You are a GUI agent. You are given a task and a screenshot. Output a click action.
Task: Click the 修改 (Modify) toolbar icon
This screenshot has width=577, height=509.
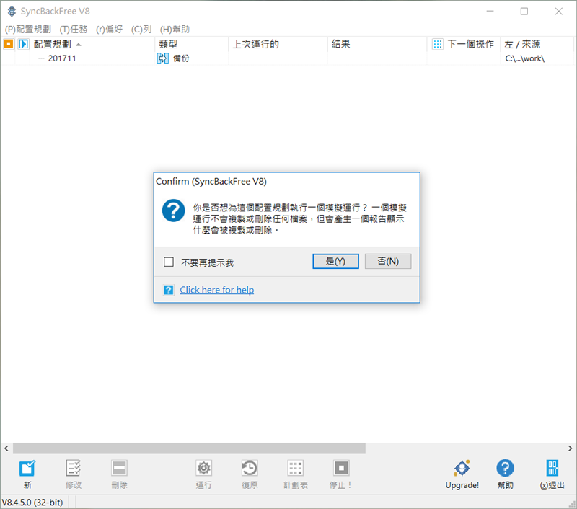click(x=74, y=468)
